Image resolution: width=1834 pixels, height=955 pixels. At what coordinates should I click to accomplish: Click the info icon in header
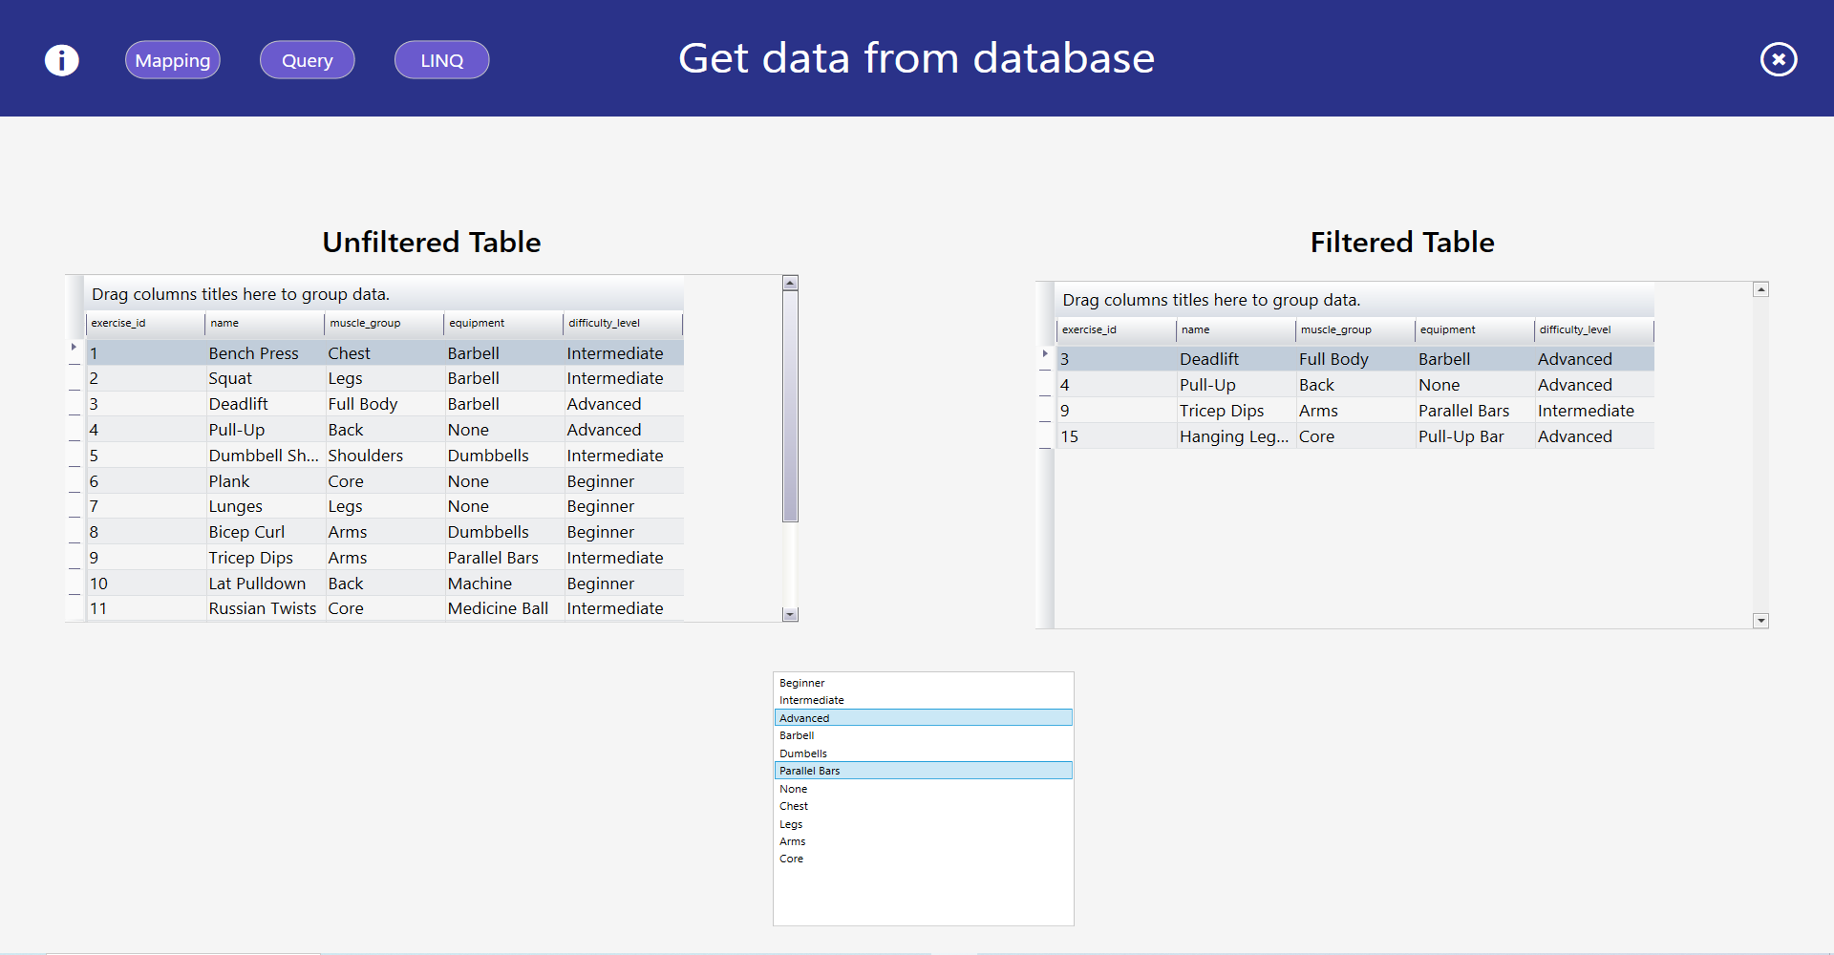point(62,60)
